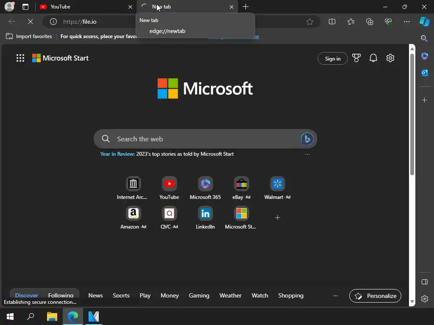434x325 pixels.
Task: Open the app launcher grid
Action: (20, 58)
